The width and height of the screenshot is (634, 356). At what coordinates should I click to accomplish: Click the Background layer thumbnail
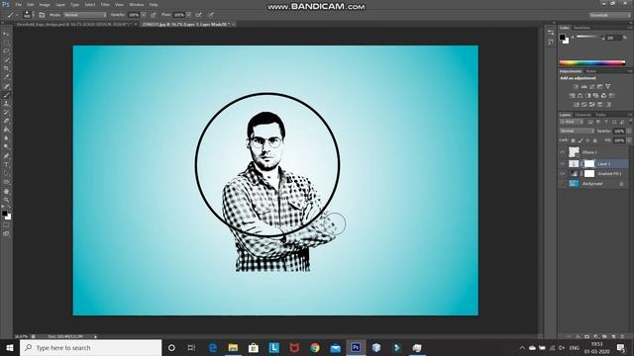pos(574,184)
